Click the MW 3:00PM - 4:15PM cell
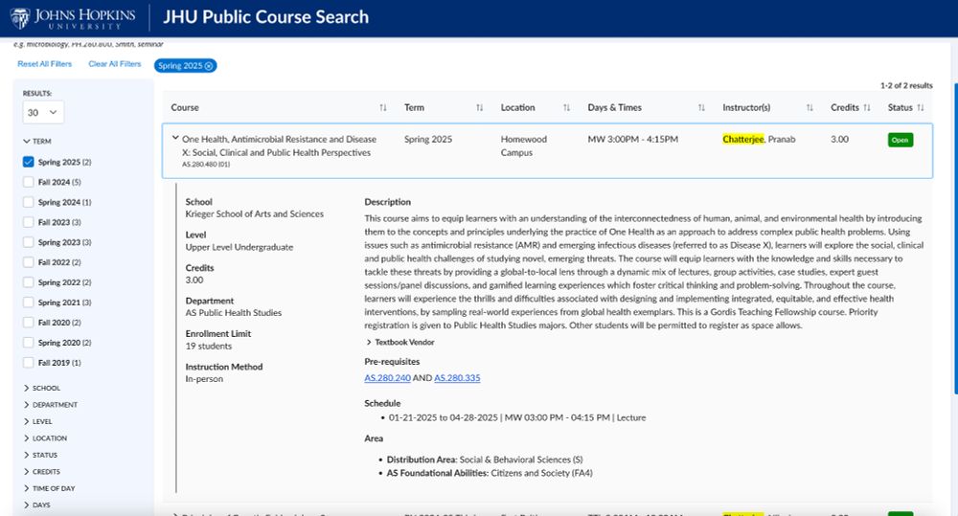Viewport: 958px width, 516px height. point(633,139)
